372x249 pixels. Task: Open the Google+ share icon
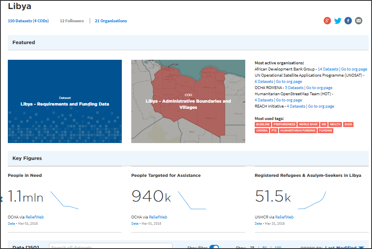[327, 20]
